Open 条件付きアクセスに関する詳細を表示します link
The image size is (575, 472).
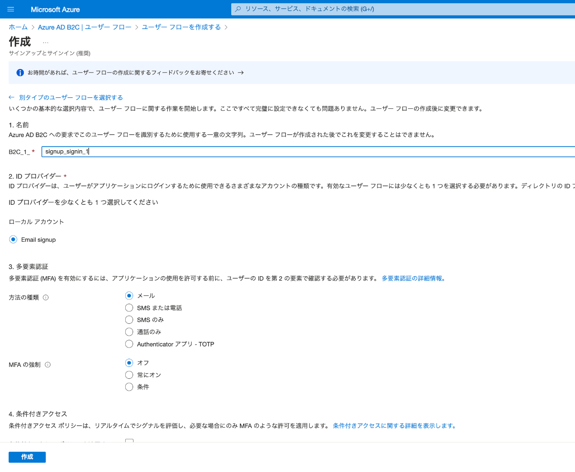coord(394,426)
